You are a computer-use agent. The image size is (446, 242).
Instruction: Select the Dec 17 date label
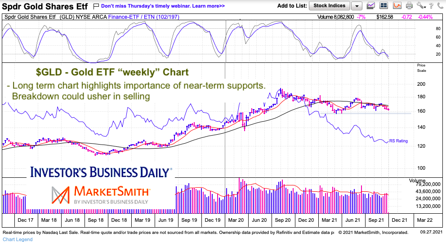[x=26, y=220]
